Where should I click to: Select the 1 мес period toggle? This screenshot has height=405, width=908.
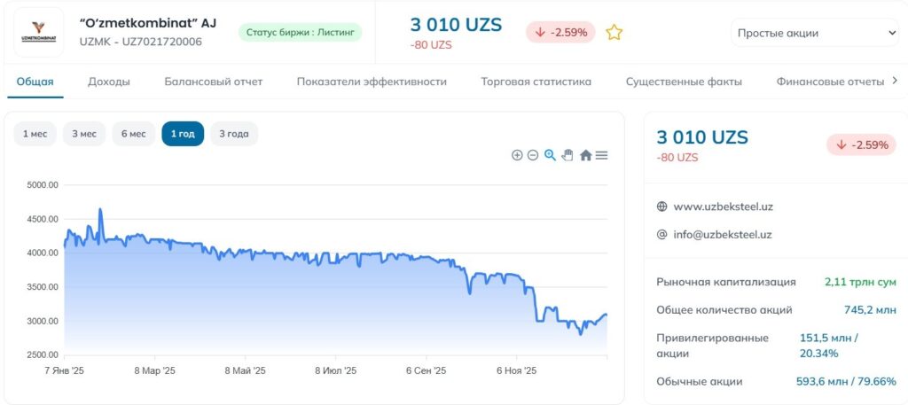35,134
